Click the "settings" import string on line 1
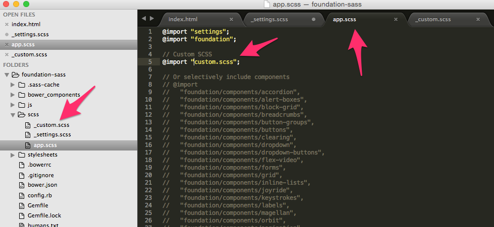Viewport: 494px width, 227px height. tap(208, 32)
